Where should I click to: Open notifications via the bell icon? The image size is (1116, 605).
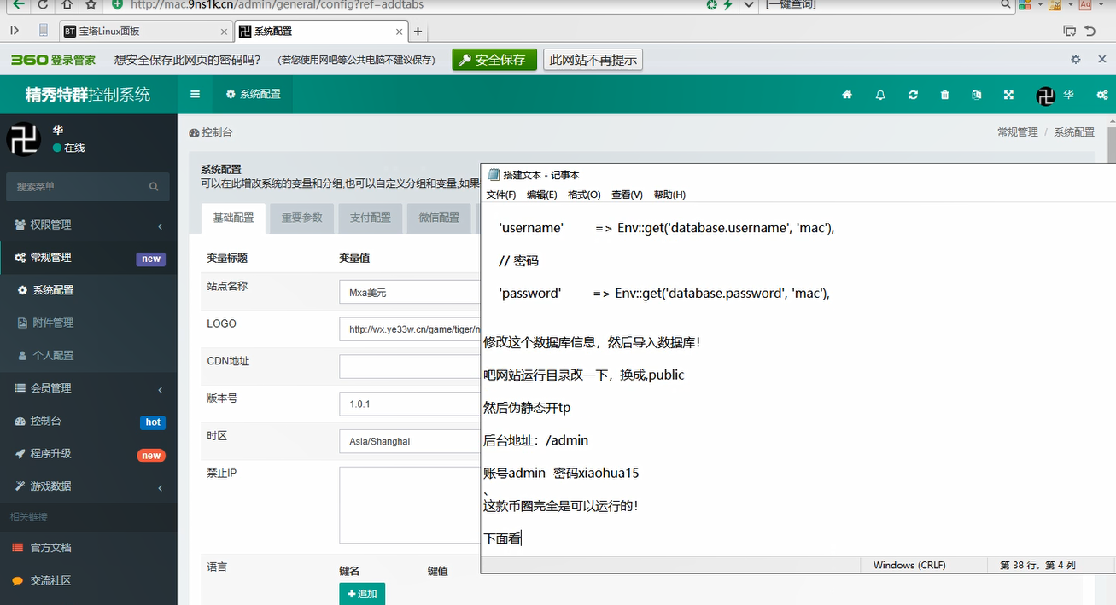[880, 95]
